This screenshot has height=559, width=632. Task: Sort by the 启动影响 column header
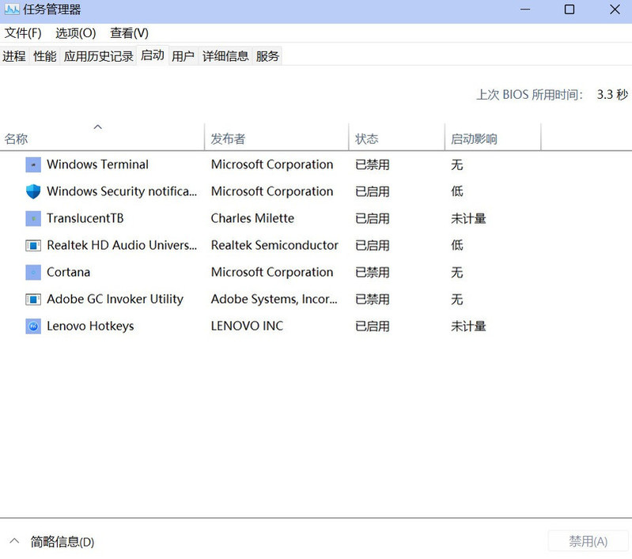(474, 139)
